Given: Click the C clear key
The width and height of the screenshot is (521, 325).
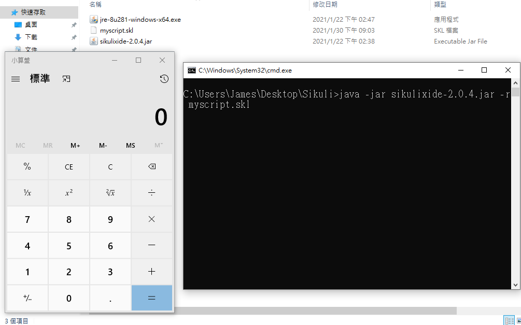Looking at the screenshot, I should (110, 166).
